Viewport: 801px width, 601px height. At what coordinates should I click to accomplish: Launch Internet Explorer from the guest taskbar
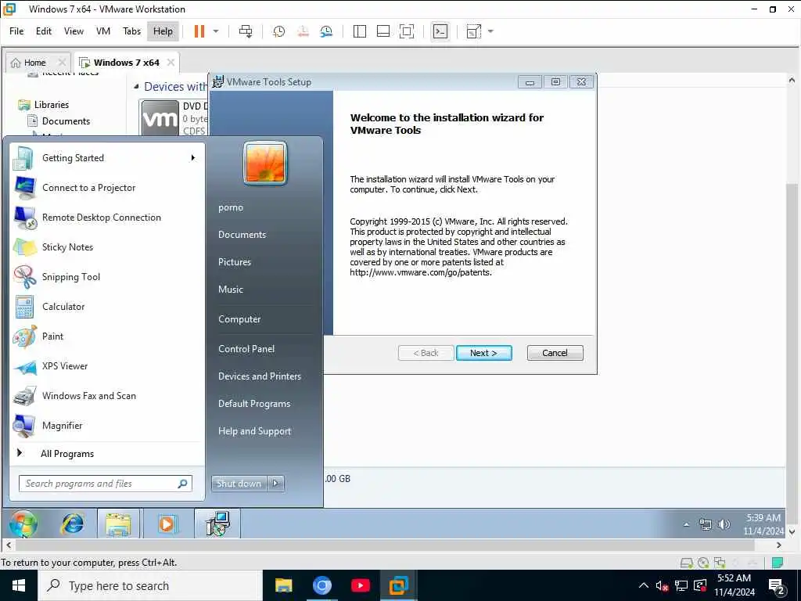tap(73, 524)
